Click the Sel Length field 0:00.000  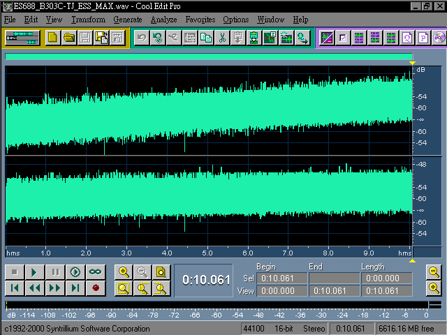pos(387,278)
